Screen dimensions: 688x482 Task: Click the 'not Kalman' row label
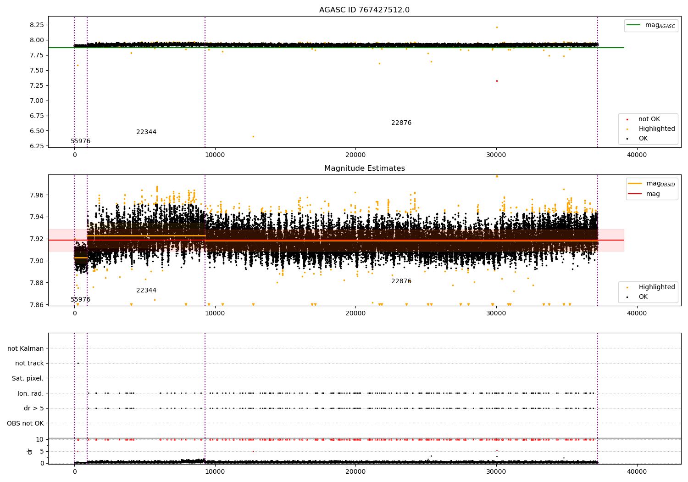[x=26, y=349]
